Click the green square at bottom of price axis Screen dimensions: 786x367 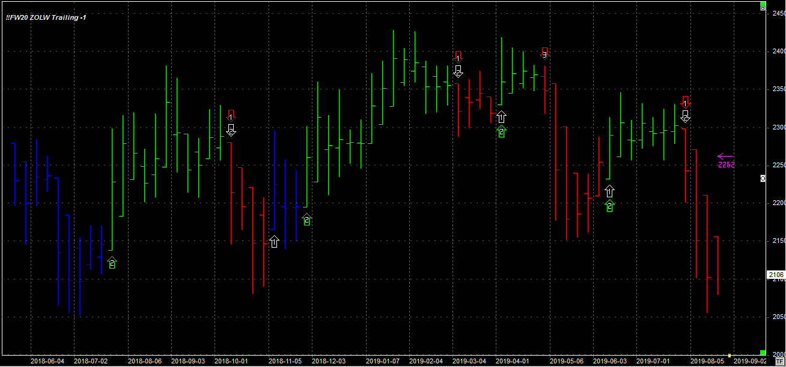[x=763, y=352]
